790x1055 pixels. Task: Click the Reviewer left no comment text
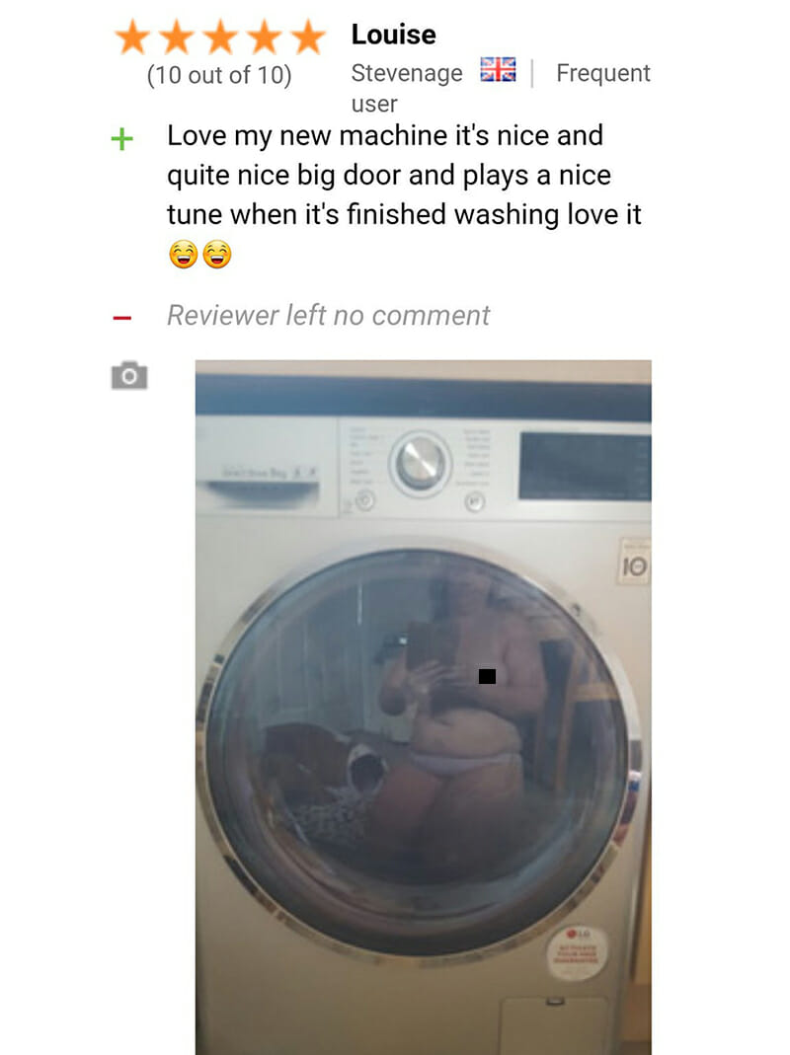tap(328, 315)
